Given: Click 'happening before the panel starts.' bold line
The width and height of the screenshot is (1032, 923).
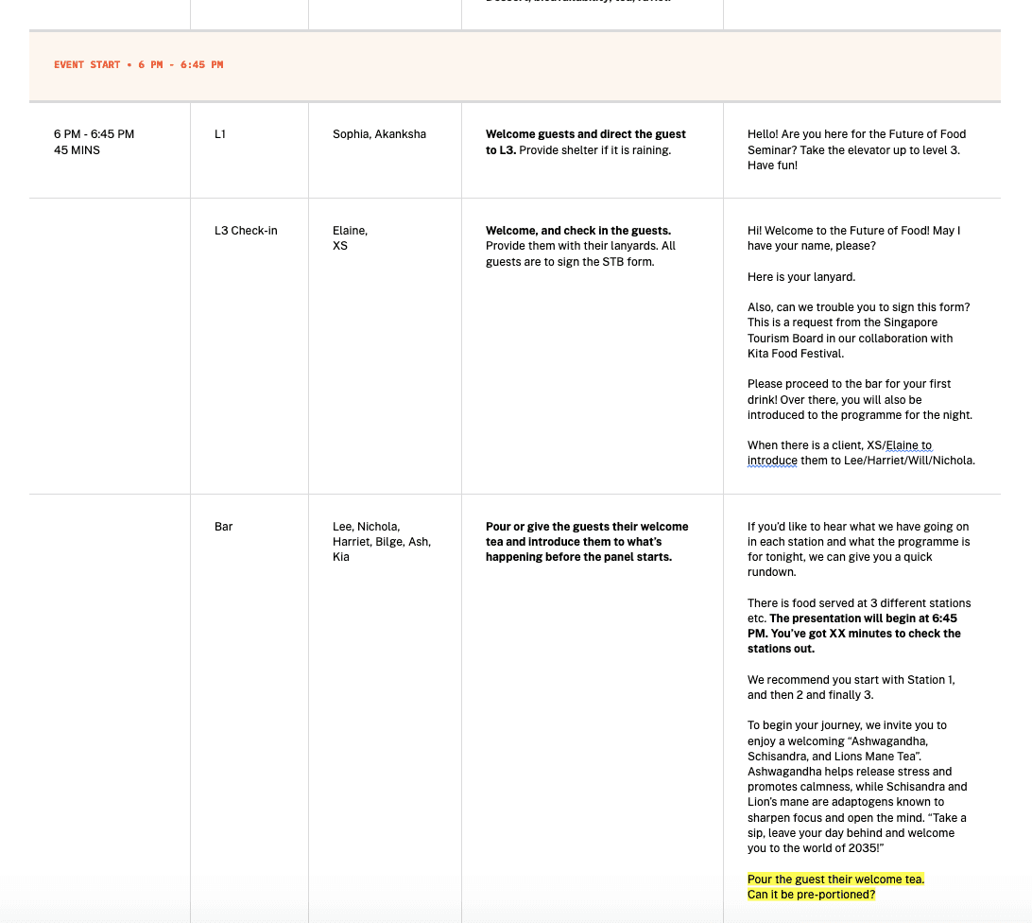Looking at the screenshot, I should pyautogui.click(x=578, y=557).
